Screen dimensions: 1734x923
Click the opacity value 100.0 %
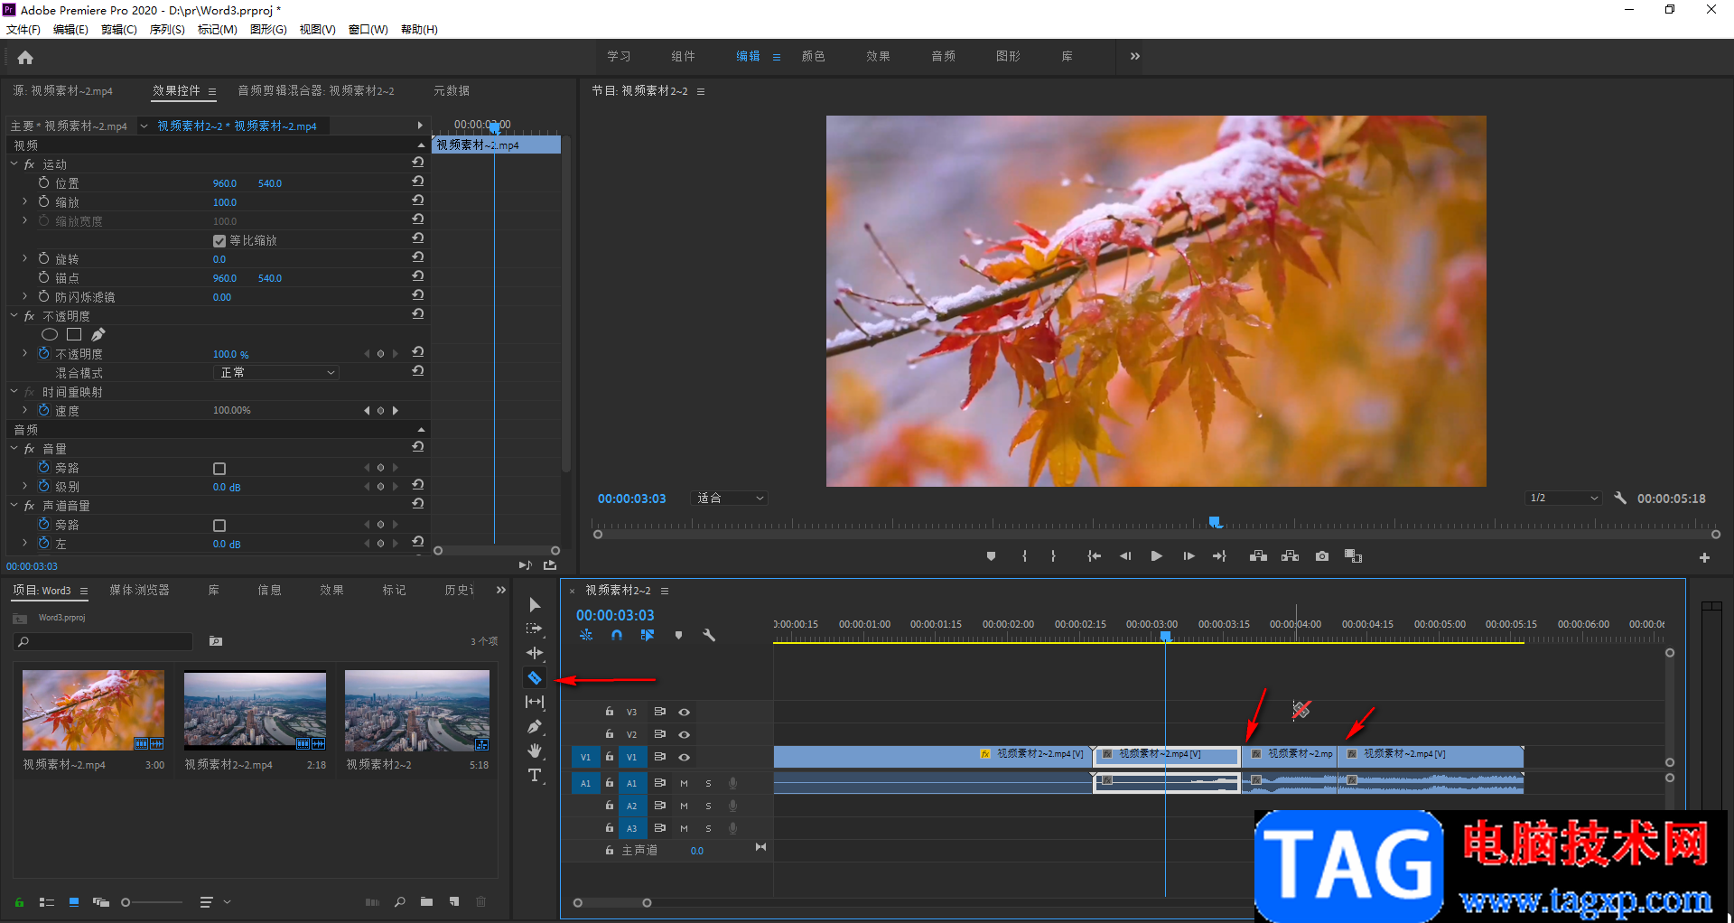(230, 354)
